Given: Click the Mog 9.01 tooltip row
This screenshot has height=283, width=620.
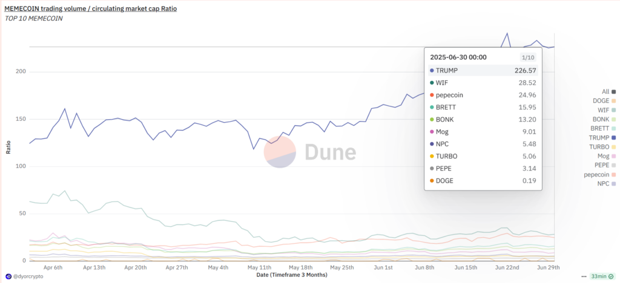Looking at the screenshot, I should click(483, 131).
